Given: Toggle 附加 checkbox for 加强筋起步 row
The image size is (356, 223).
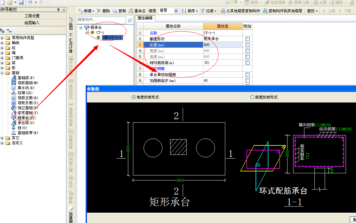Looking at the screenshot, I should pyautogui.click(x=247, y=80).
